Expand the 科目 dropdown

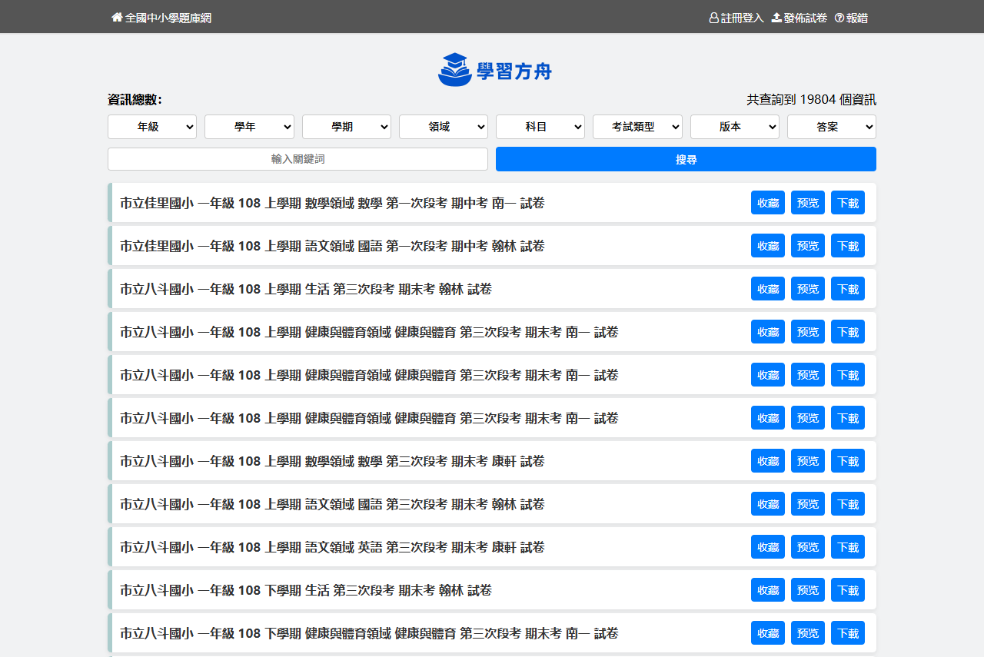pos(540,127)
